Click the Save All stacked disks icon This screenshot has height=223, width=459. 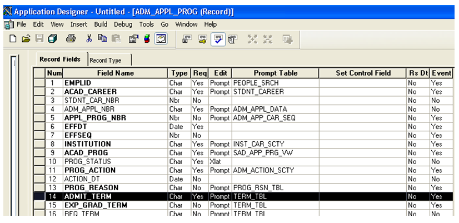[x=53, y=39]
